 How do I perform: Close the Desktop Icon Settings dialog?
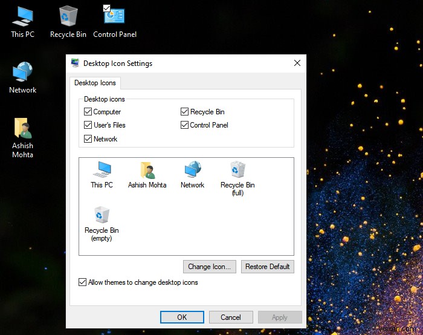(x=297, y=63)
